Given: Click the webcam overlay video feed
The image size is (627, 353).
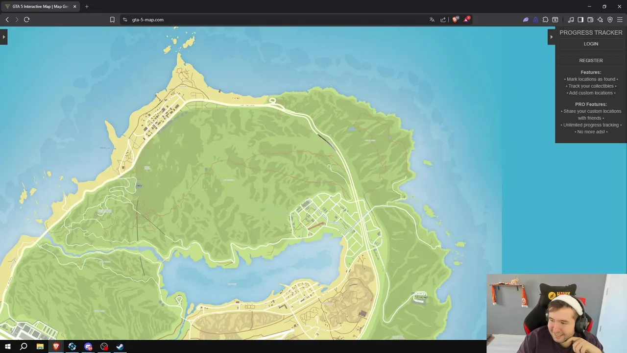Looking at the screenshot, I should [557, 313].
